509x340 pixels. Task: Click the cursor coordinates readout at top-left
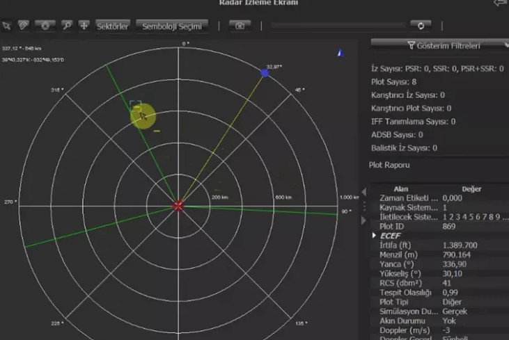(x=33, y=54)
